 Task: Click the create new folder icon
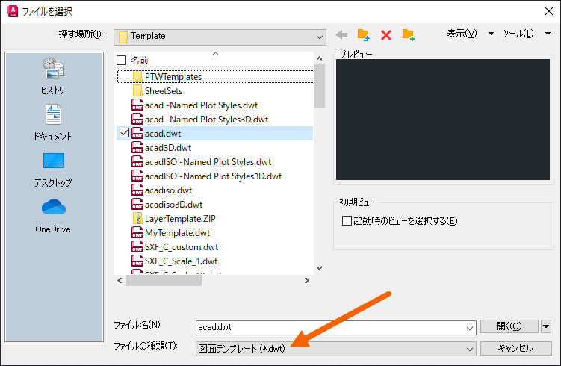[x=409, y=34]
